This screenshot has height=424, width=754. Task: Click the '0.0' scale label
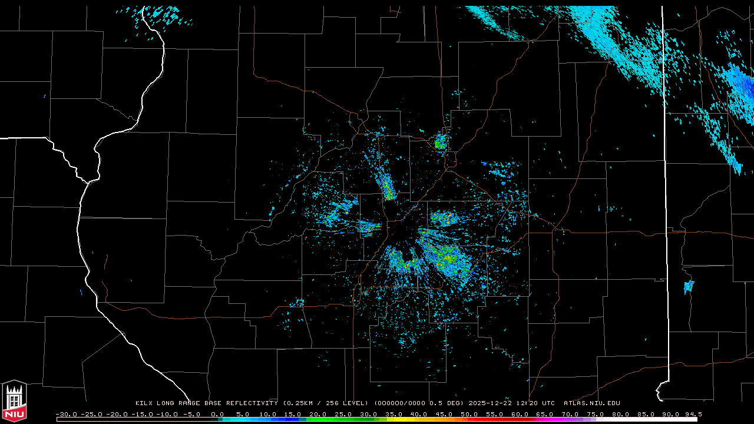pyautogui.click(x=218, y=414)
